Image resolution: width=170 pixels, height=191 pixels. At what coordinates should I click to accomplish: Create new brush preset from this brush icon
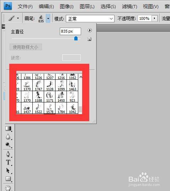[x=89, y=39]
